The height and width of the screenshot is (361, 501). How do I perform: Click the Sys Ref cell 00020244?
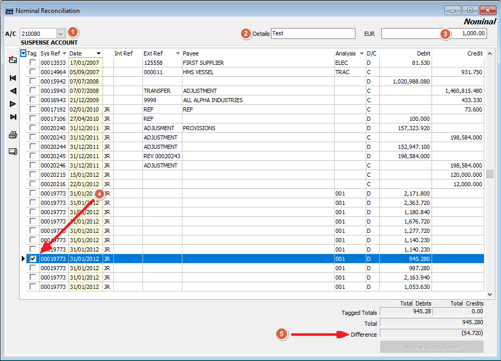click(53, 147)
